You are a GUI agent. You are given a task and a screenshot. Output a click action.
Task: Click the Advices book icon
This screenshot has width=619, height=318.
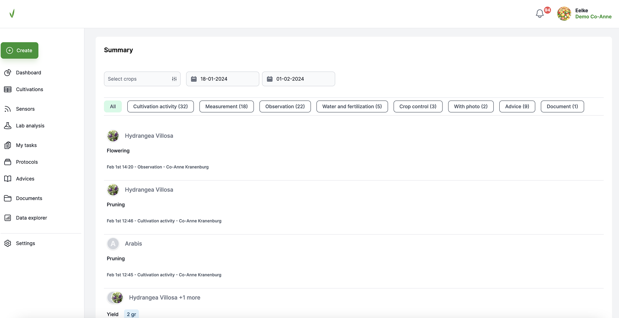[8, 179]
